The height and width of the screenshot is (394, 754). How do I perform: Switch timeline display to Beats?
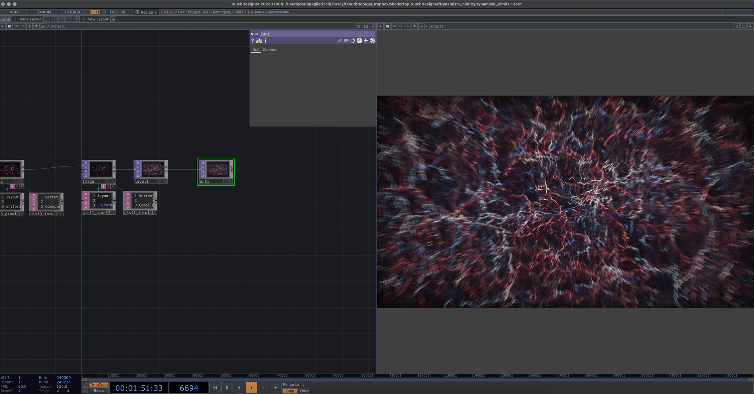pyautogui.click(x=99, y=390)
